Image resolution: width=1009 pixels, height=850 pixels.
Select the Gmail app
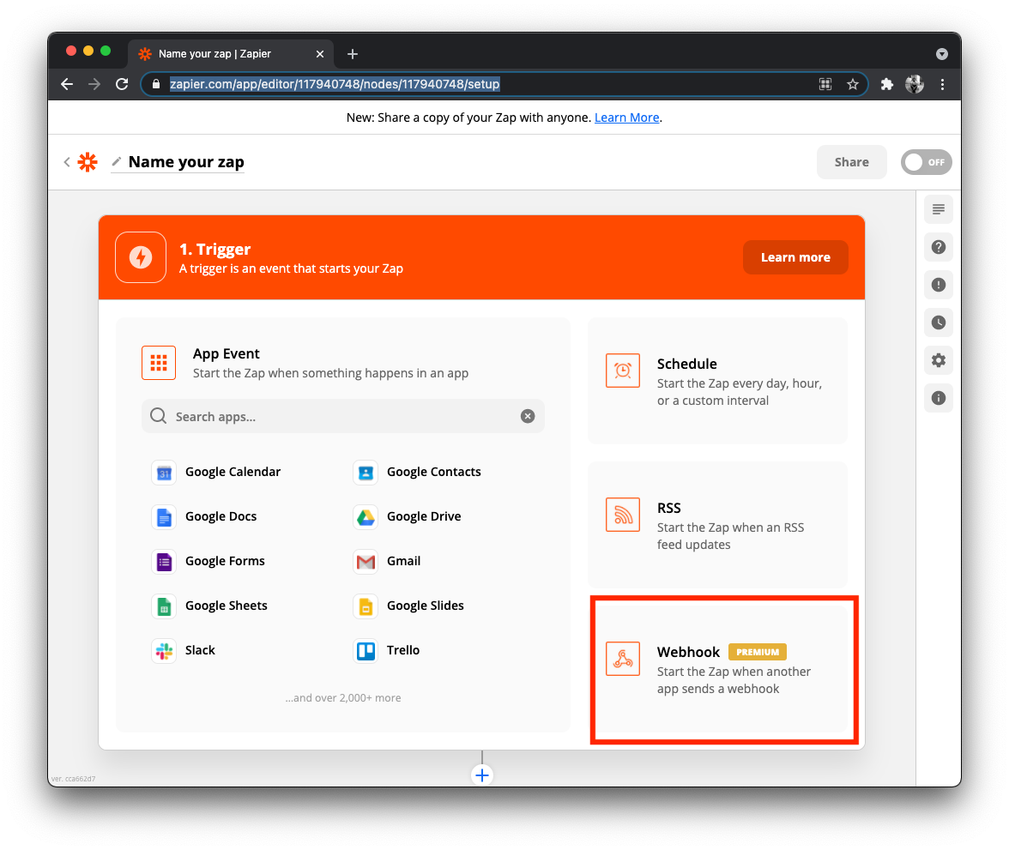click(387, 561)
